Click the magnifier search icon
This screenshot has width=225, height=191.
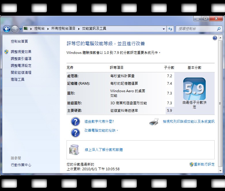pos(219,29)
